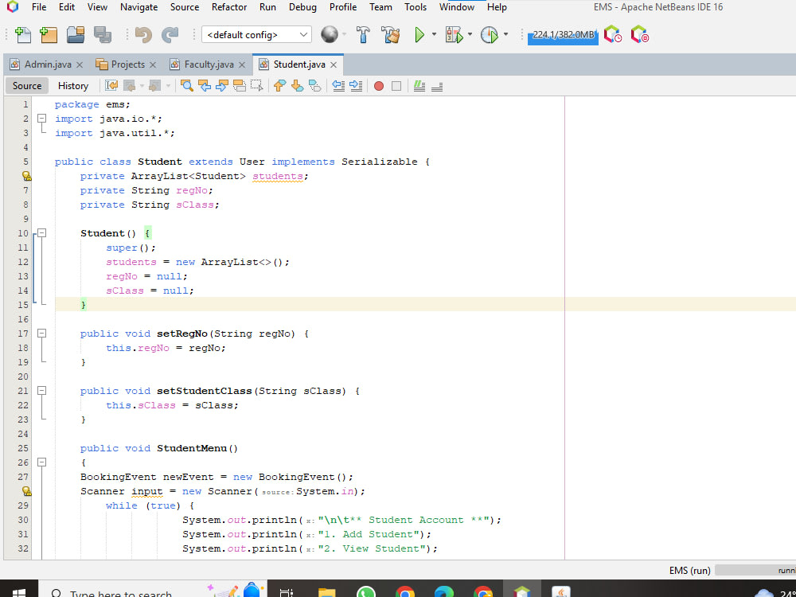Toggle a bookmark on current line
This screenshot has width=796, height=597.
tap(314, 85)
